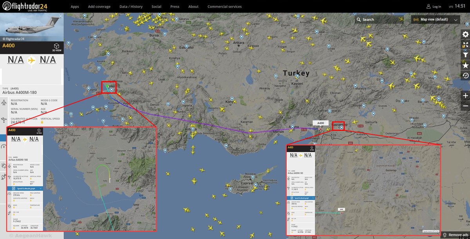
Task: Open the flight filter funnel icon
Action: coord(465,55)
